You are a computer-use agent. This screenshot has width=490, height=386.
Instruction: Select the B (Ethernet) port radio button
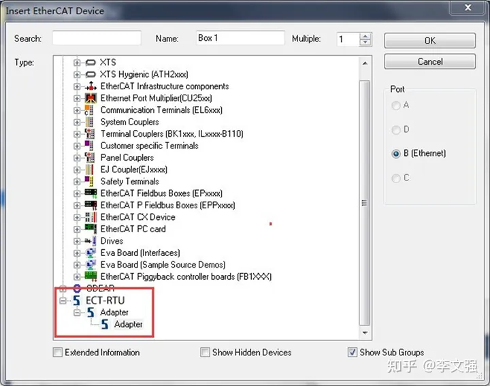(396, 153)
